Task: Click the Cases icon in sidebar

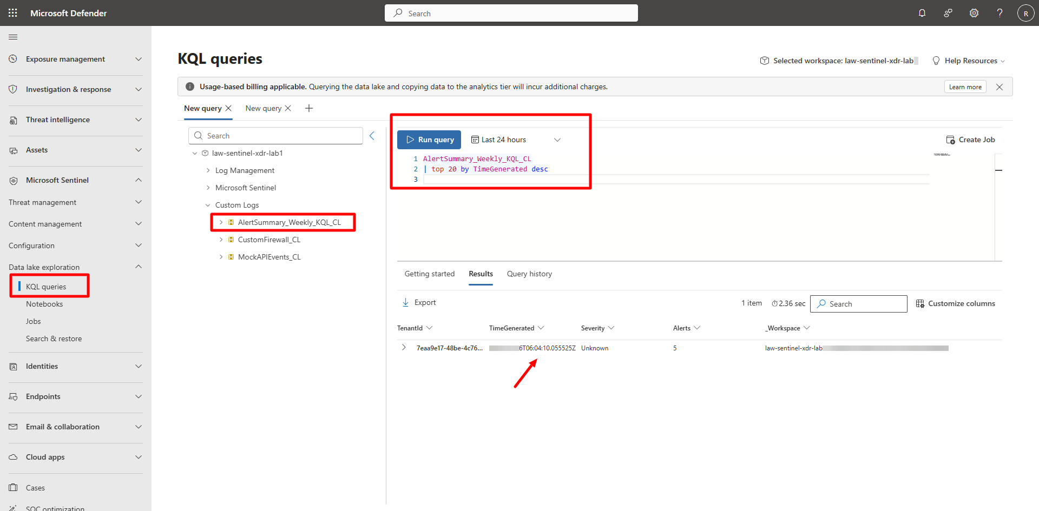Action: 13,488
